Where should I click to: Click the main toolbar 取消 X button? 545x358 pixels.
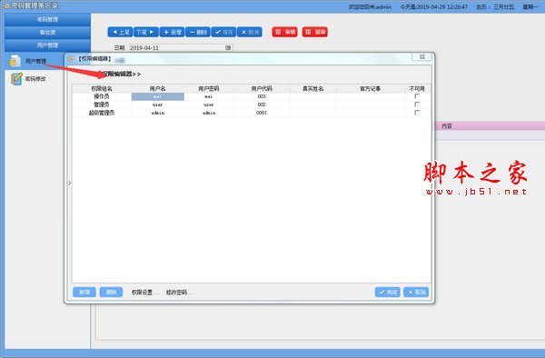tap(250, 32)
